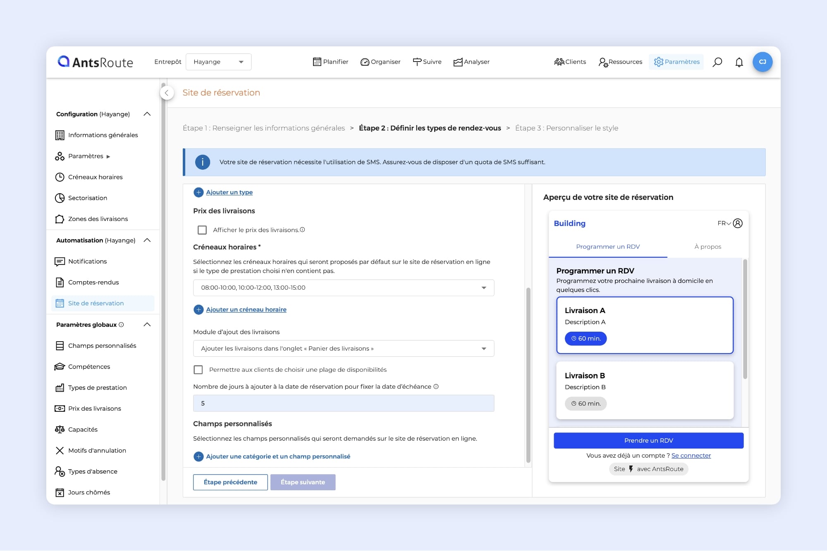The width and height of the screenshot is (827, 551).
Task: Click the profile icon in preview
Action: [x=738, y=223]
